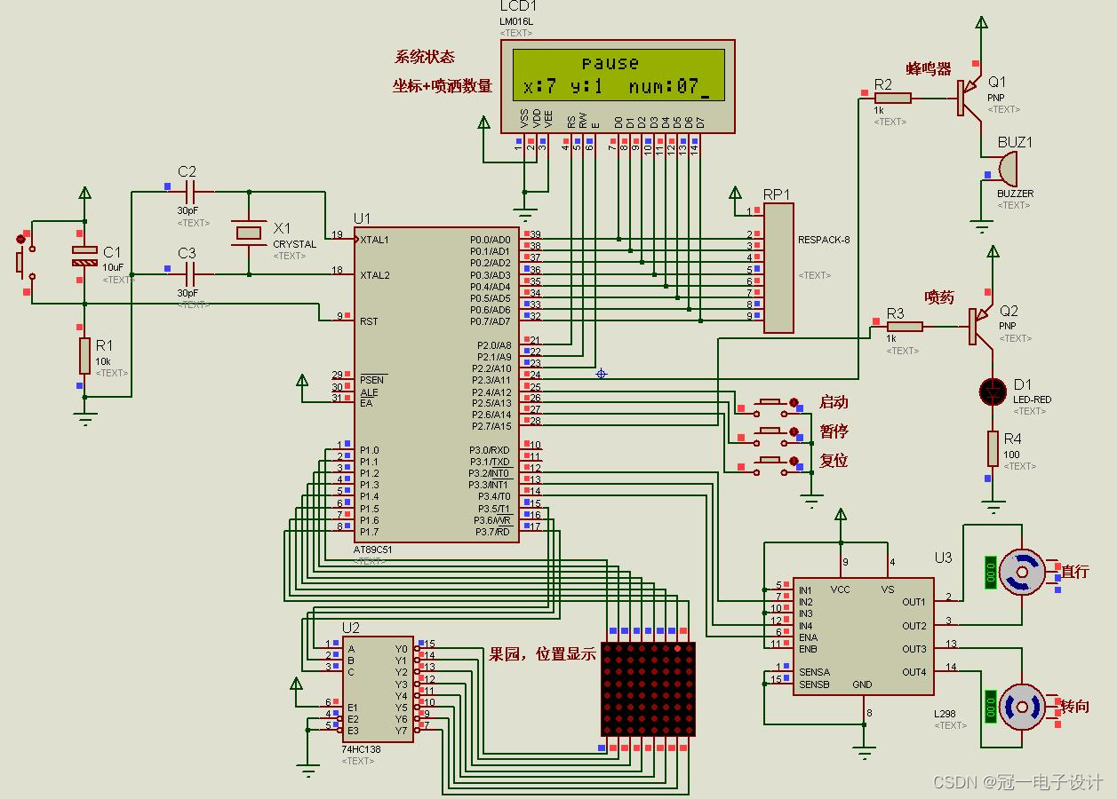Click the LED-RED label beside D1

pyautogui.click(x=1032, y=399)
